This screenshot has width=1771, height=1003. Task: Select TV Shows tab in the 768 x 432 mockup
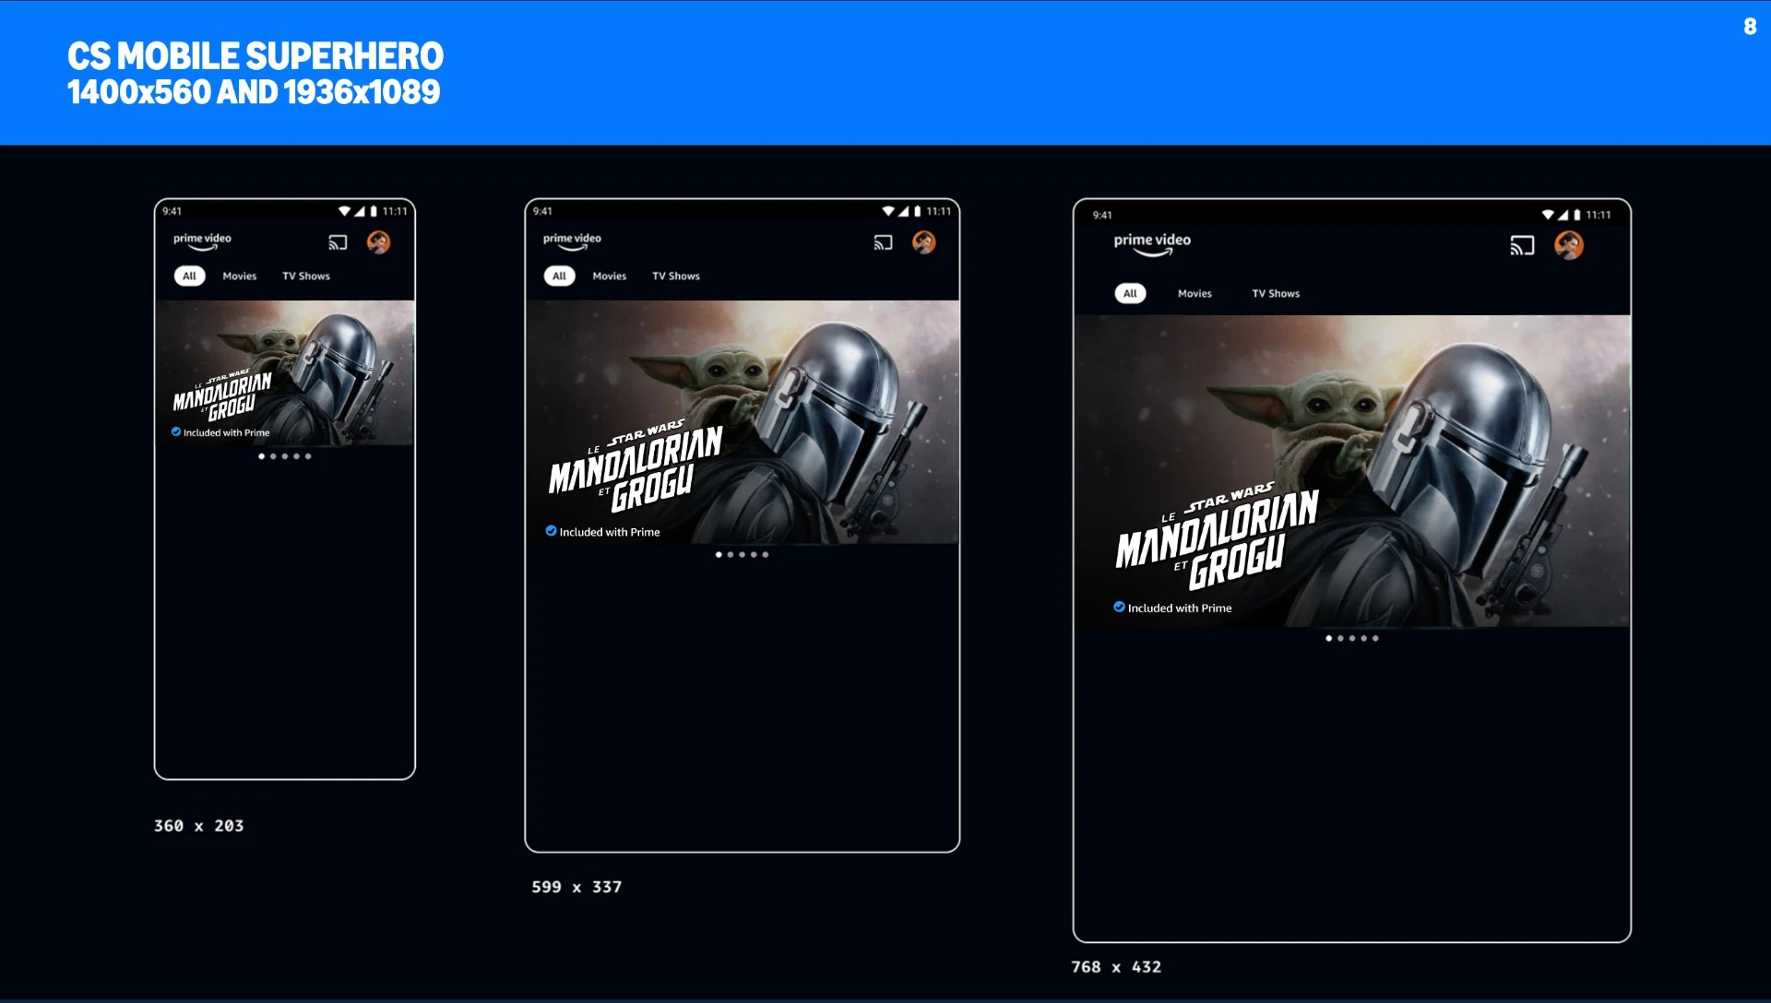coord(1276,293)
